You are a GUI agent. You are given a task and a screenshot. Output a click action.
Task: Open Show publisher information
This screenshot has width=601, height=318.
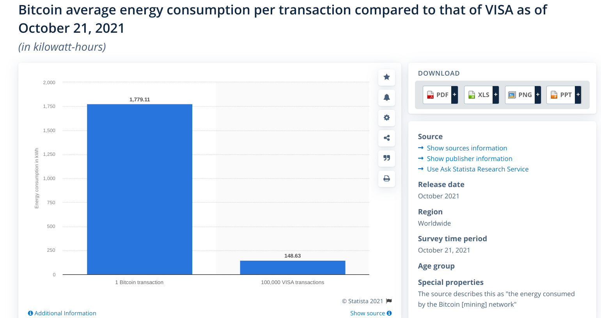tap(469, 158)
